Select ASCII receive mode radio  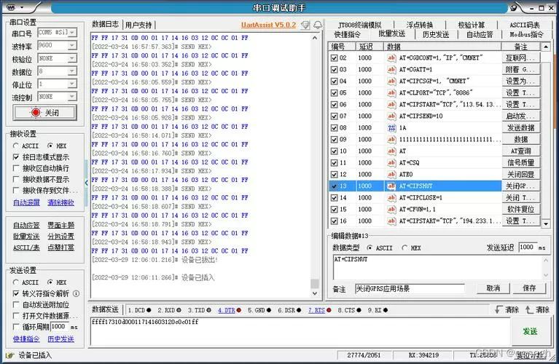tap(16, 146)
